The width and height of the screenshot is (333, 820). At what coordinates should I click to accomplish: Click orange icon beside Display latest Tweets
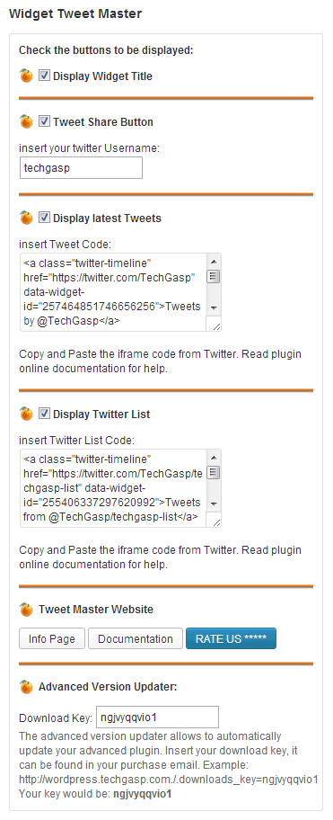[x=26, y=218]
